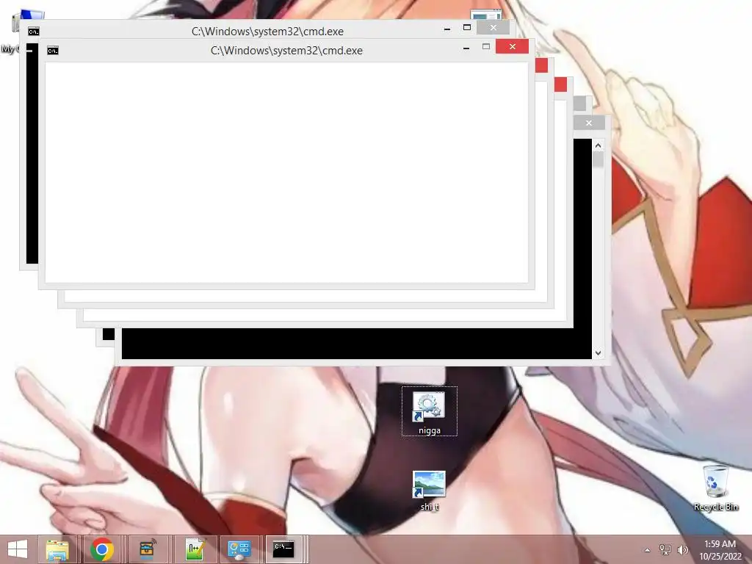
Task: Open the Windows Start button
Action: (18, 549)
